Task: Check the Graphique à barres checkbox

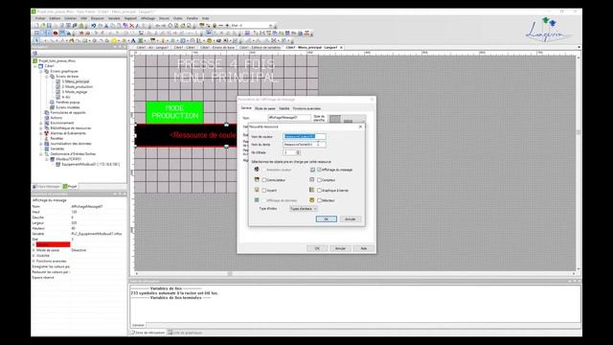Action: (x=319, y=190)
